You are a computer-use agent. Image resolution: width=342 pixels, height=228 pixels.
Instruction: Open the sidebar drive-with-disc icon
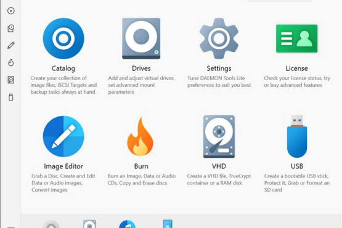tap(11, 28)
